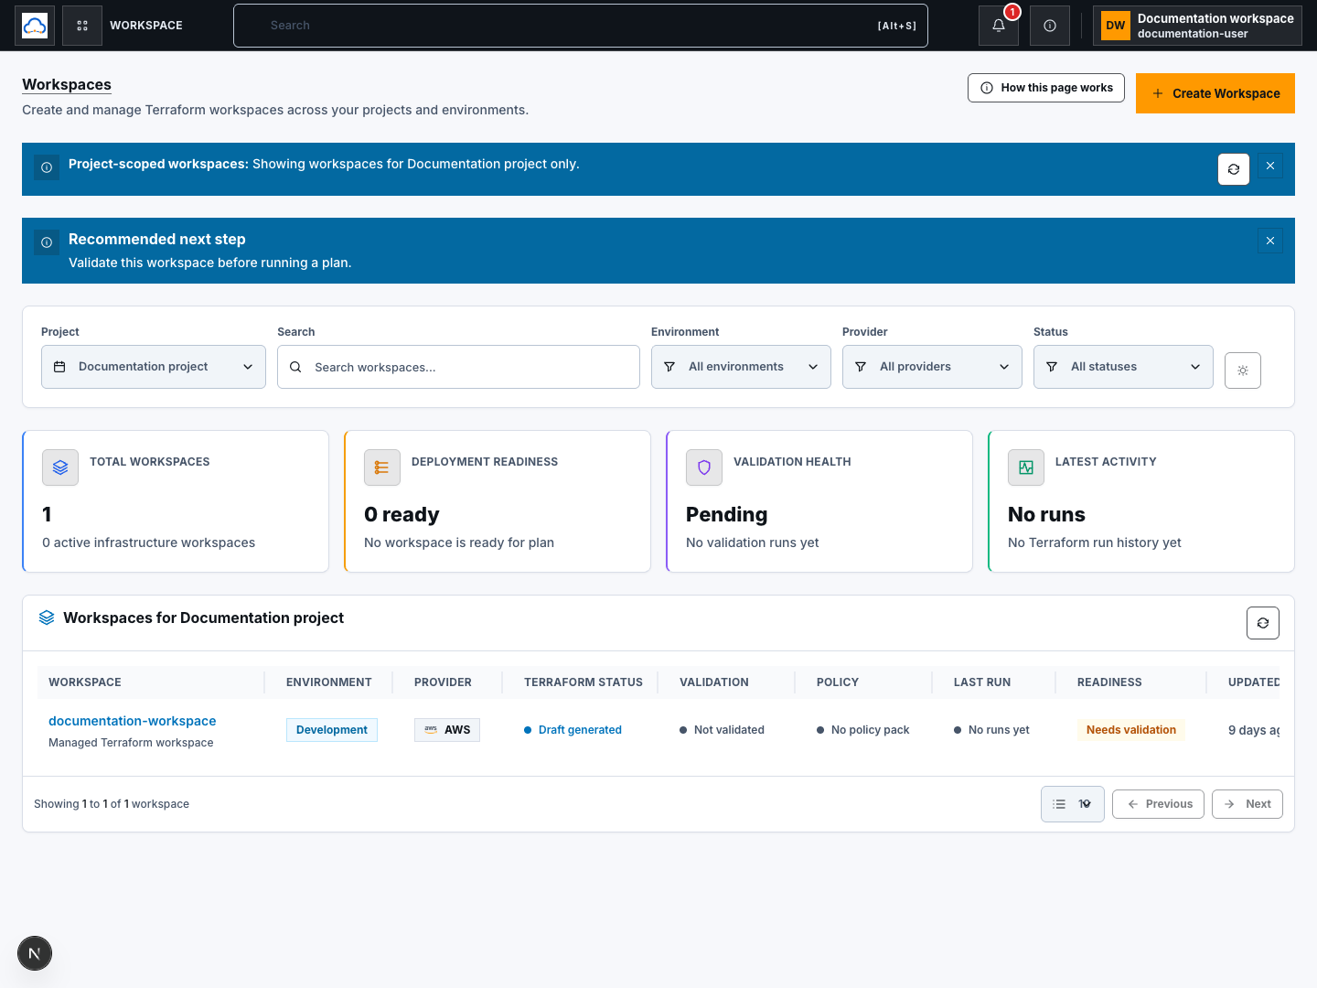Click the Draft generated status
1317x988 pixels.
[573, 730]
